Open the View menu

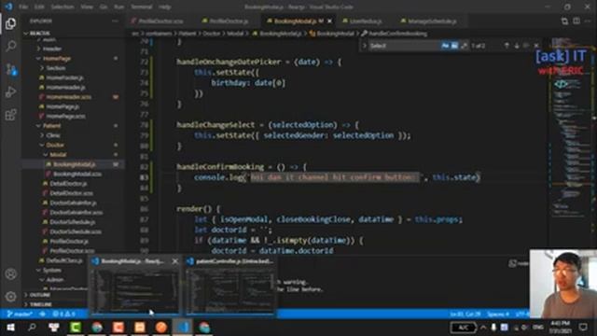[x=87, y=7]
